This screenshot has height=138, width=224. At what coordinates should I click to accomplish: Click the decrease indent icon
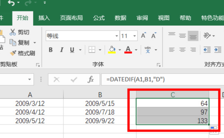(207, 50)
